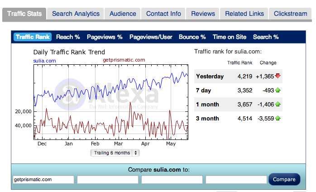Click the red down arrow beside Yesterday change
Image resolution: width=316 pixels, height=192 pixels.
[278, 76]
